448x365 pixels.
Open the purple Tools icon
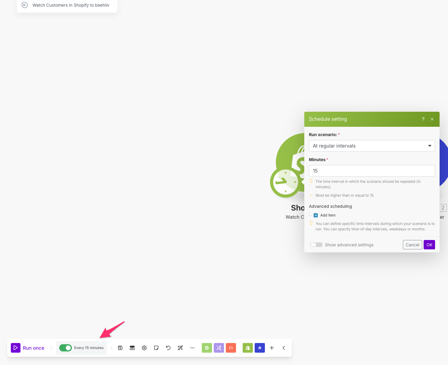219,348
